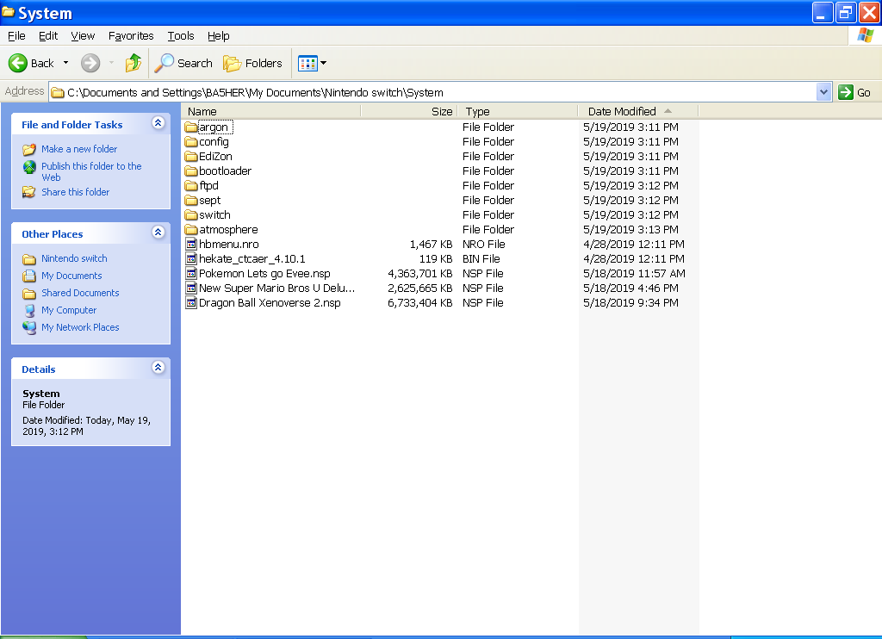The width and height of the screenshot is (882, 639).
Task: Sort by the Type column header
Action: (518, 111)
